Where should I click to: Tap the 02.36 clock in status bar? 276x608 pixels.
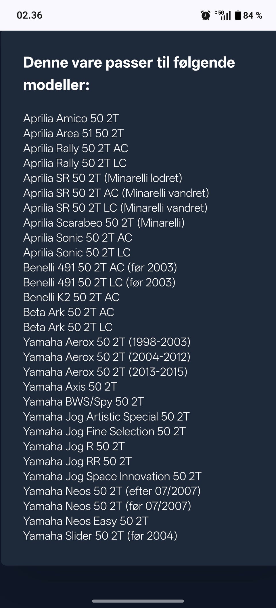pyautogui.click(x=30, y=15)
